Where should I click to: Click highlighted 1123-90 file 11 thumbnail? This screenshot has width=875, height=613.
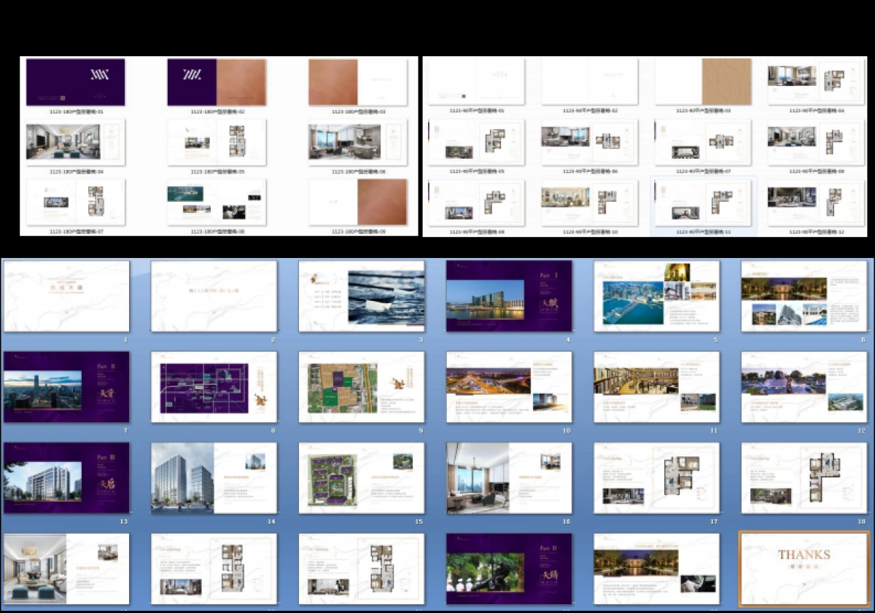coord(703,203)
